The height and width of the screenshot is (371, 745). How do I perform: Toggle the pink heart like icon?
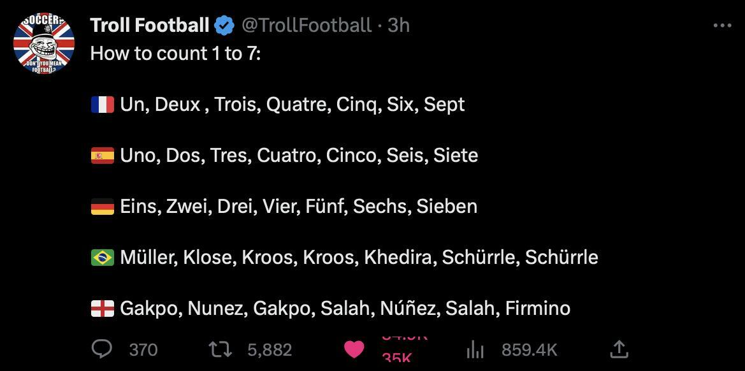coord(354,349)
